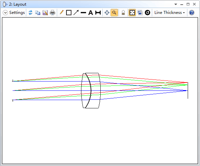Expand the Settings chevron button
This screenshot has height=166, width=200.
click(5, 13)
